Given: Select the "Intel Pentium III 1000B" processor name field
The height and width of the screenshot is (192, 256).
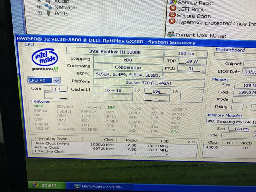Looking at the screenshot, I should tap(115, 52).
